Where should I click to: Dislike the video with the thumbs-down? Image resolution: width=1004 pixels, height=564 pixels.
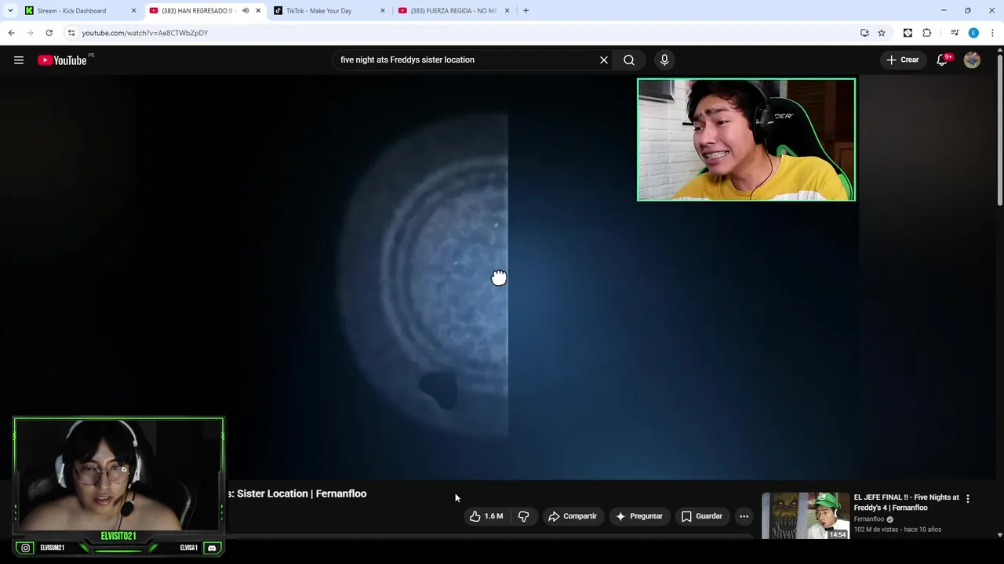(523, 516)
